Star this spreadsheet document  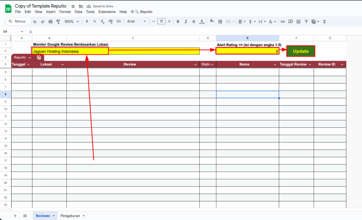pyautogui.click(x=73, y=6)
